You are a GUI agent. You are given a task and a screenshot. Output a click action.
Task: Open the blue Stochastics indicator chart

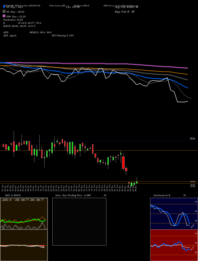click(174, 214)
